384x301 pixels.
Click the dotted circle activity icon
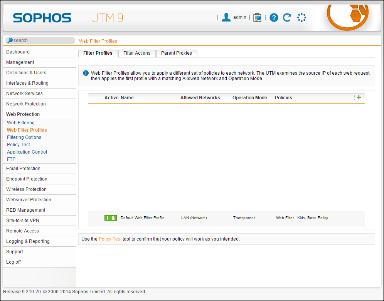[x=301, y=17]
